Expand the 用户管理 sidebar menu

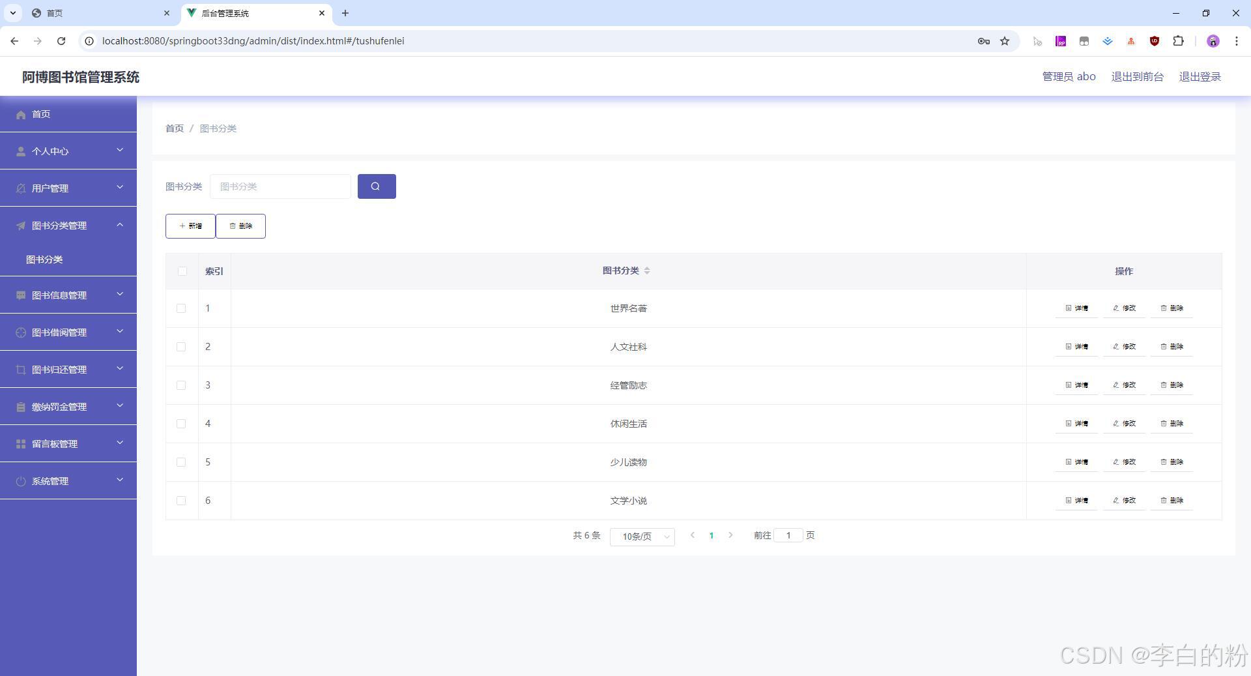click(68, 188)
